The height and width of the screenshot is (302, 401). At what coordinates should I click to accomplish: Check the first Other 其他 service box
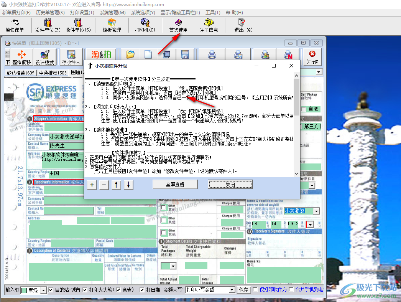click(164, 207)
